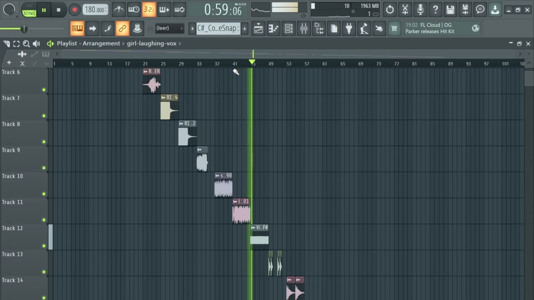534x300 pixels.
Task: Click the news panel globe icon
Action: click(476, 28)
